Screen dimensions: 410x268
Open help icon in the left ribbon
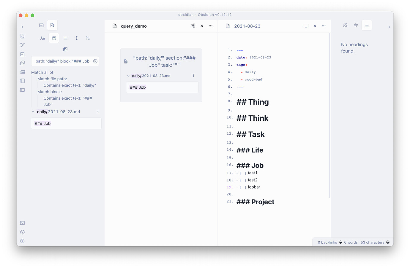click(22, 232)
